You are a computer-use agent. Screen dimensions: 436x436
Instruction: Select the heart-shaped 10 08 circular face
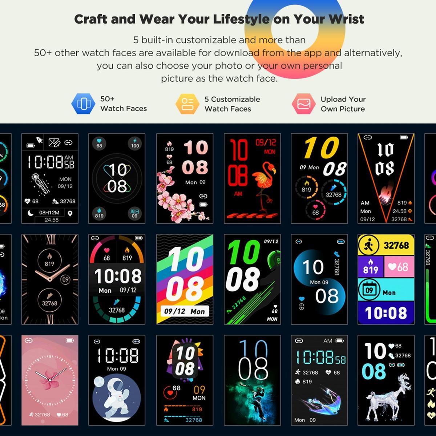(x=117, y=178)
